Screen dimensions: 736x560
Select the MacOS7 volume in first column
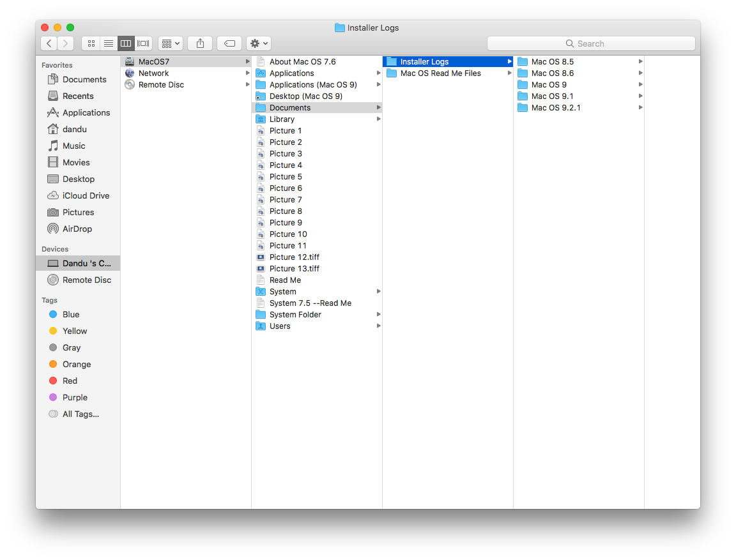(186, 61)
